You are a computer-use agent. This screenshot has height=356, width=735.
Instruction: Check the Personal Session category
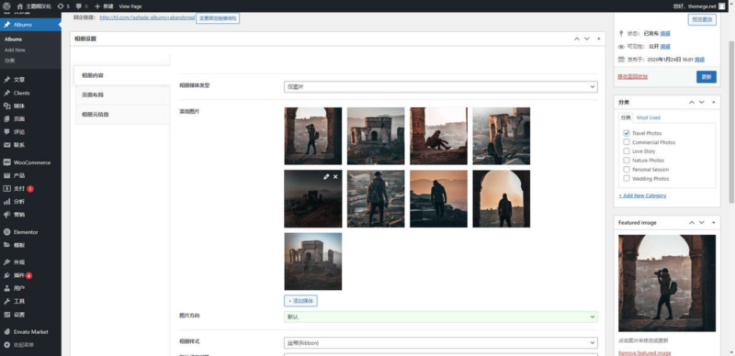[627, 169]
